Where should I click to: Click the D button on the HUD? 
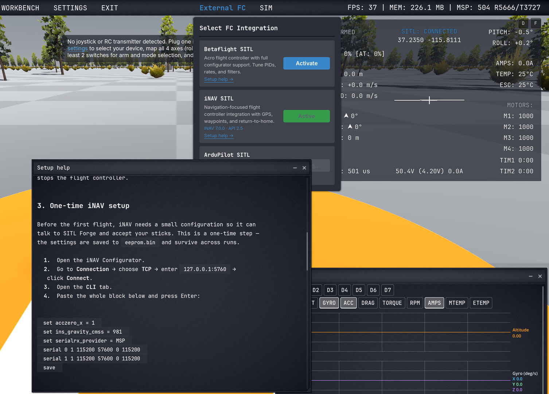[x=523, y=23]
